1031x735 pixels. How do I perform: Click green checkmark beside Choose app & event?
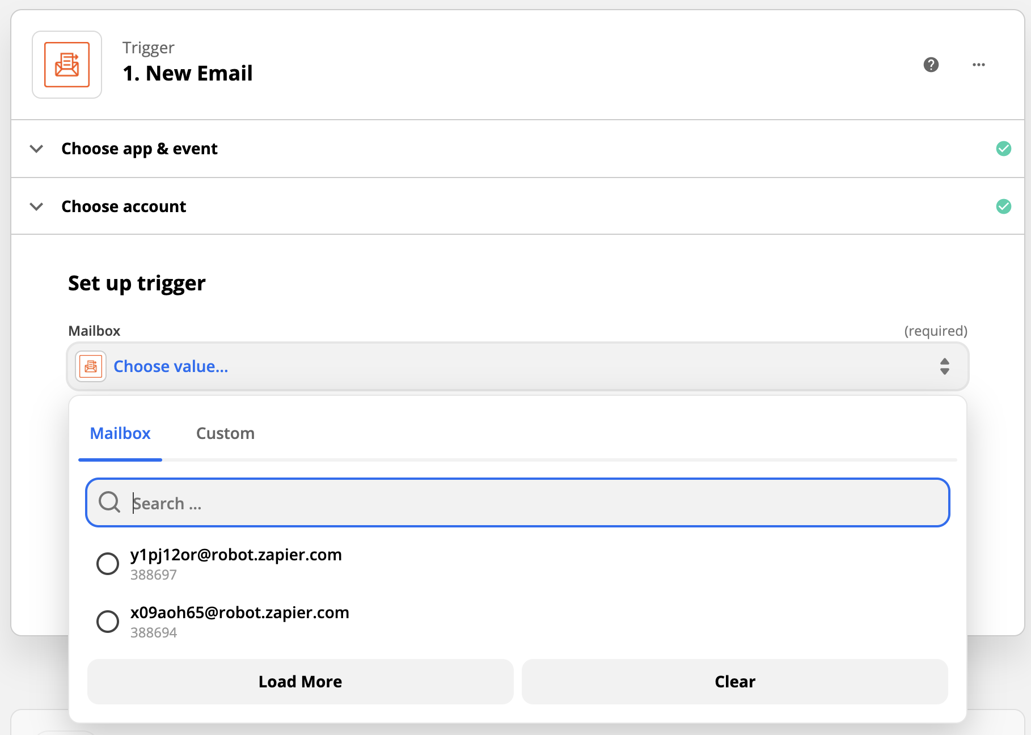(1003, 149)
